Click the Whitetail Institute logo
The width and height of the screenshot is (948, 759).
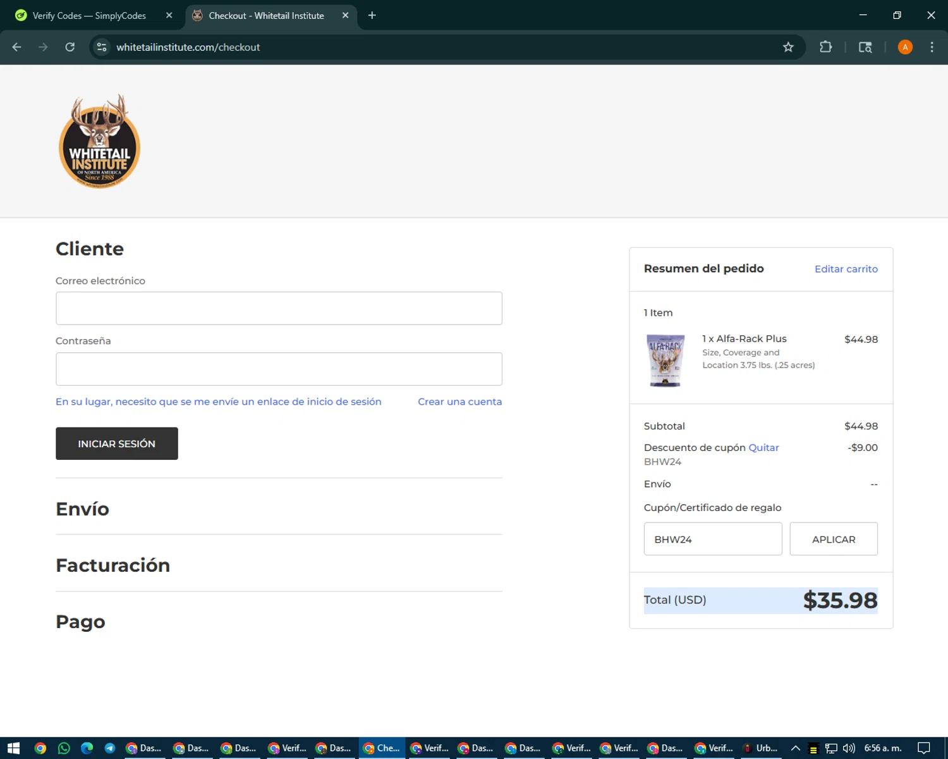[x=99, y=142]
